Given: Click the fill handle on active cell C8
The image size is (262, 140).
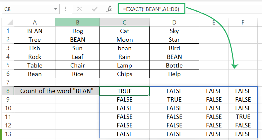Looking at the screenshot, I should 150,95.
